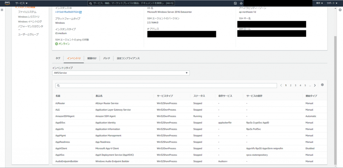Click the info circle icon at right edge
The height and width of the screenshot is (168, 343).
[x=340, y=10]
